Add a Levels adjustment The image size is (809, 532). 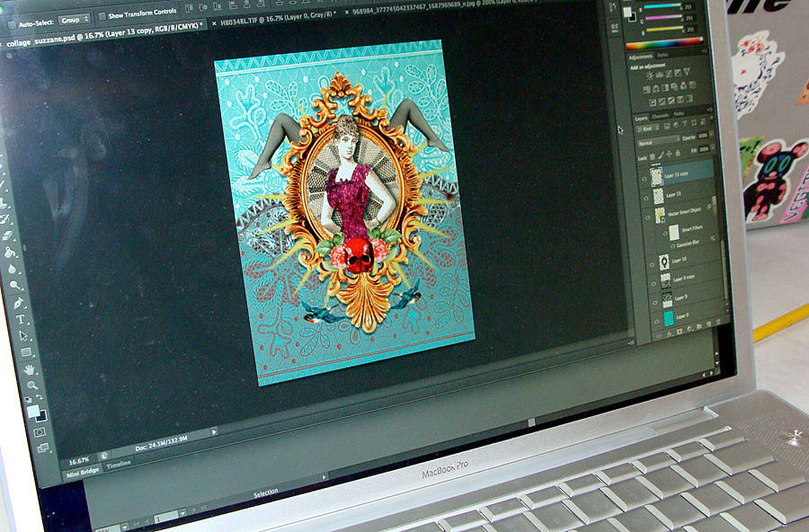[x=660, y=75]
